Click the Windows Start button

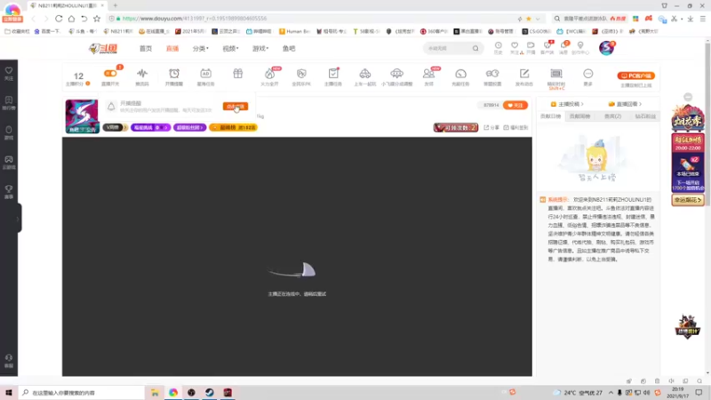click(9, 393)
